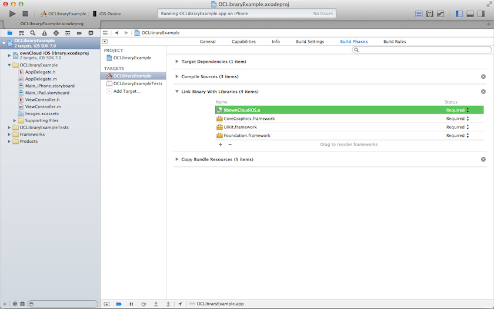The height and width of the screenshot is (309, 494).
Task: Expand the Supporting Files folder
Action: click(15, 120)
